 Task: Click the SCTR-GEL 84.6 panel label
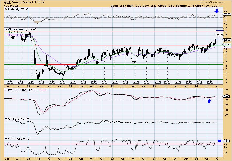click(19, 139)
